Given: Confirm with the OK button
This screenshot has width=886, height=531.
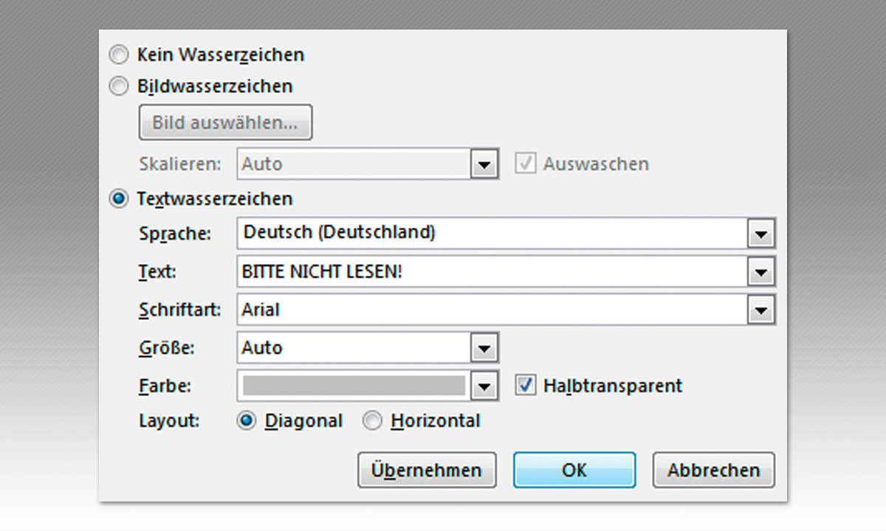Looking at the screenshot, I should (x=574, y=471).
